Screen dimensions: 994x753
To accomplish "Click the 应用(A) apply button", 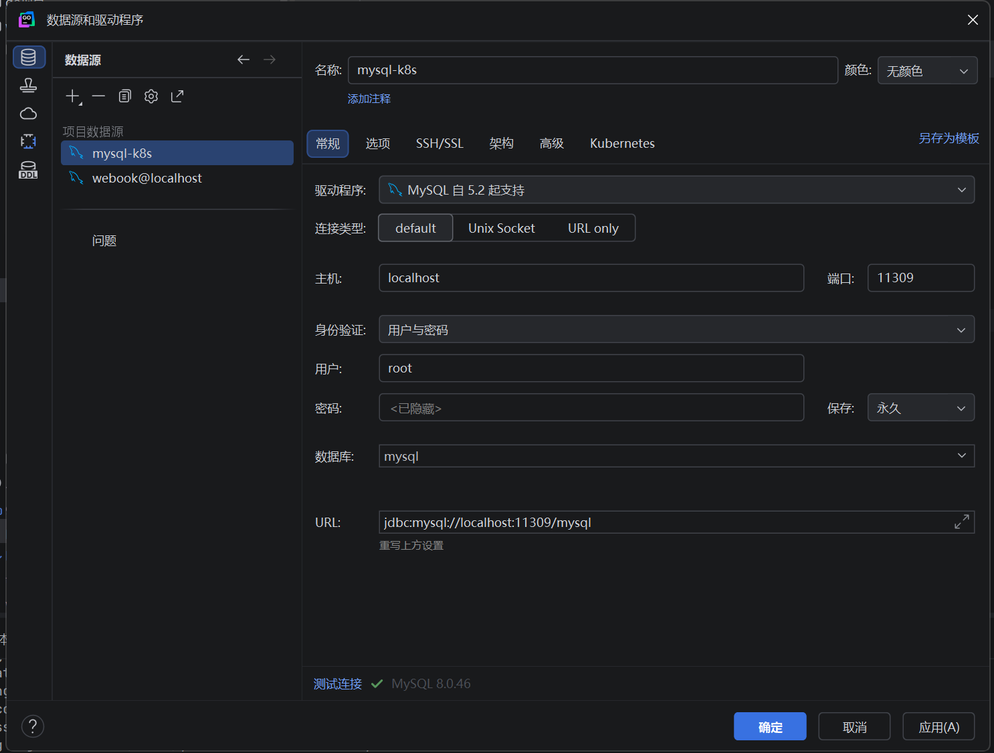I will pos(938,727).
